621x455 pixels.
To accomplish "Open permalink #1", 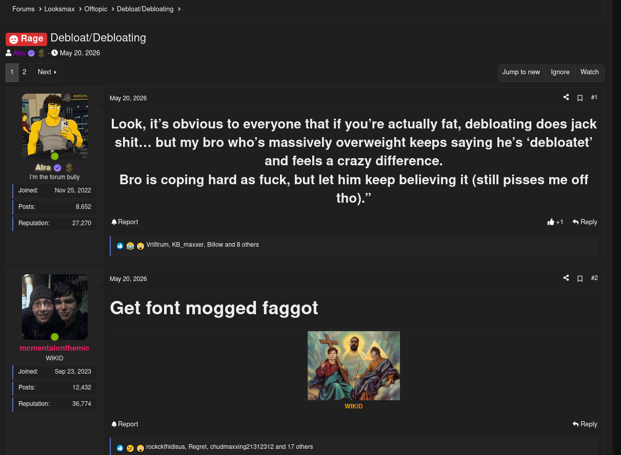I will (x=594, y=97).
